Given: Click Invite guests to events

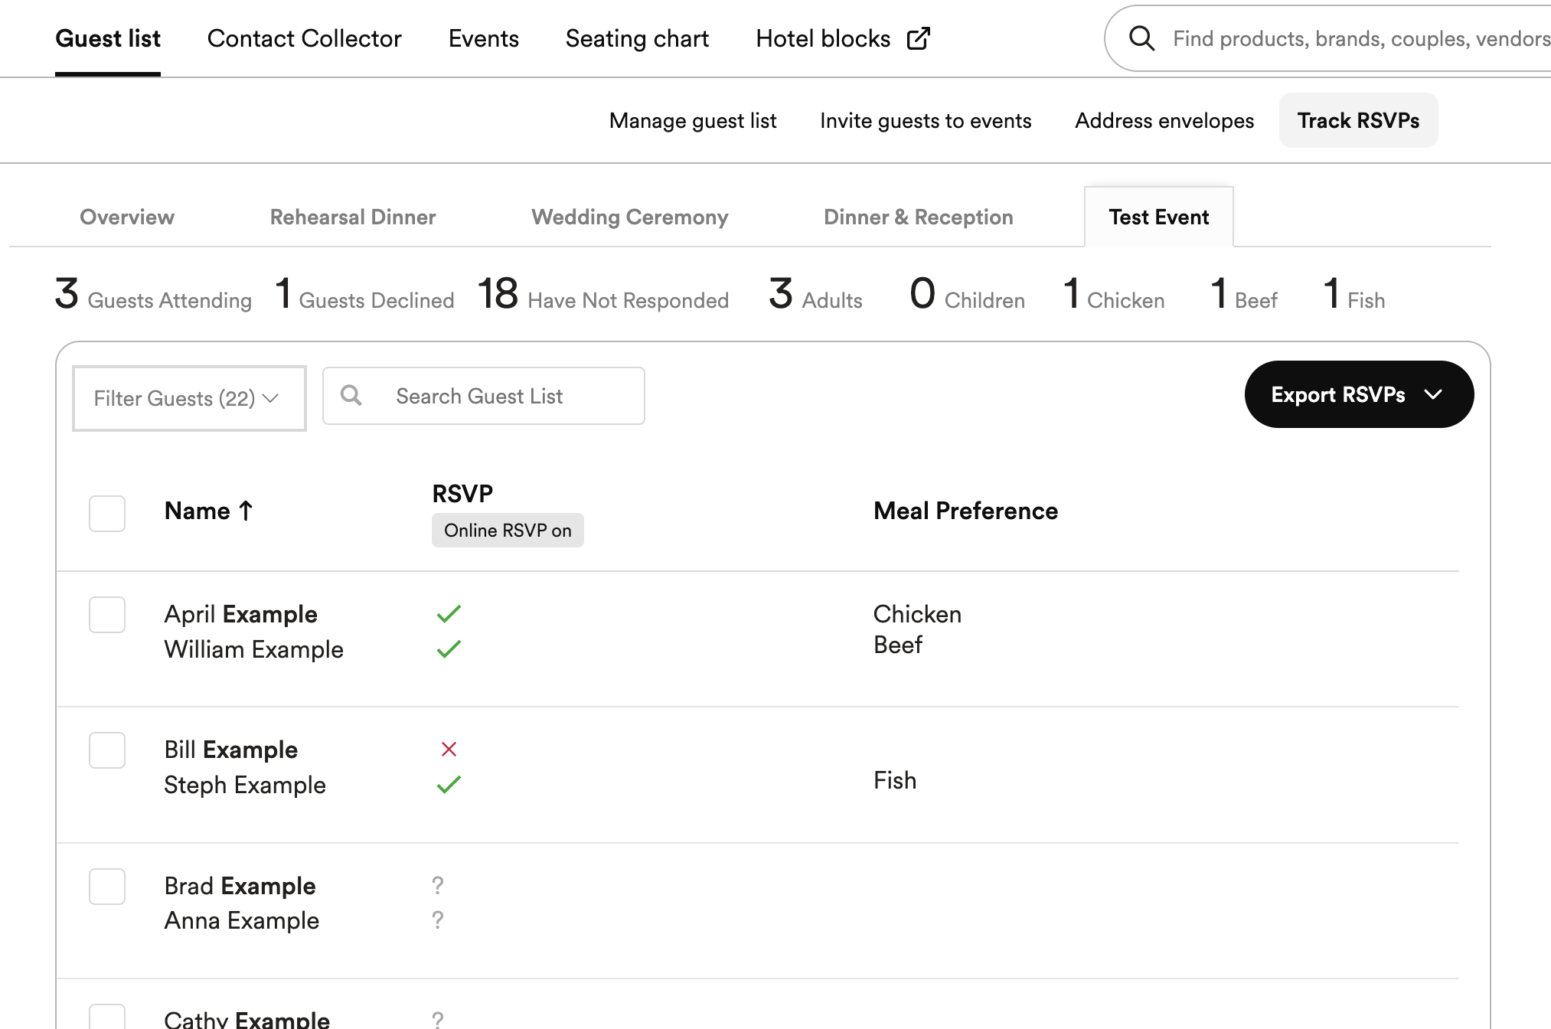Looking at the screenshot, I should pyautogui.click(x=926, y=121).
